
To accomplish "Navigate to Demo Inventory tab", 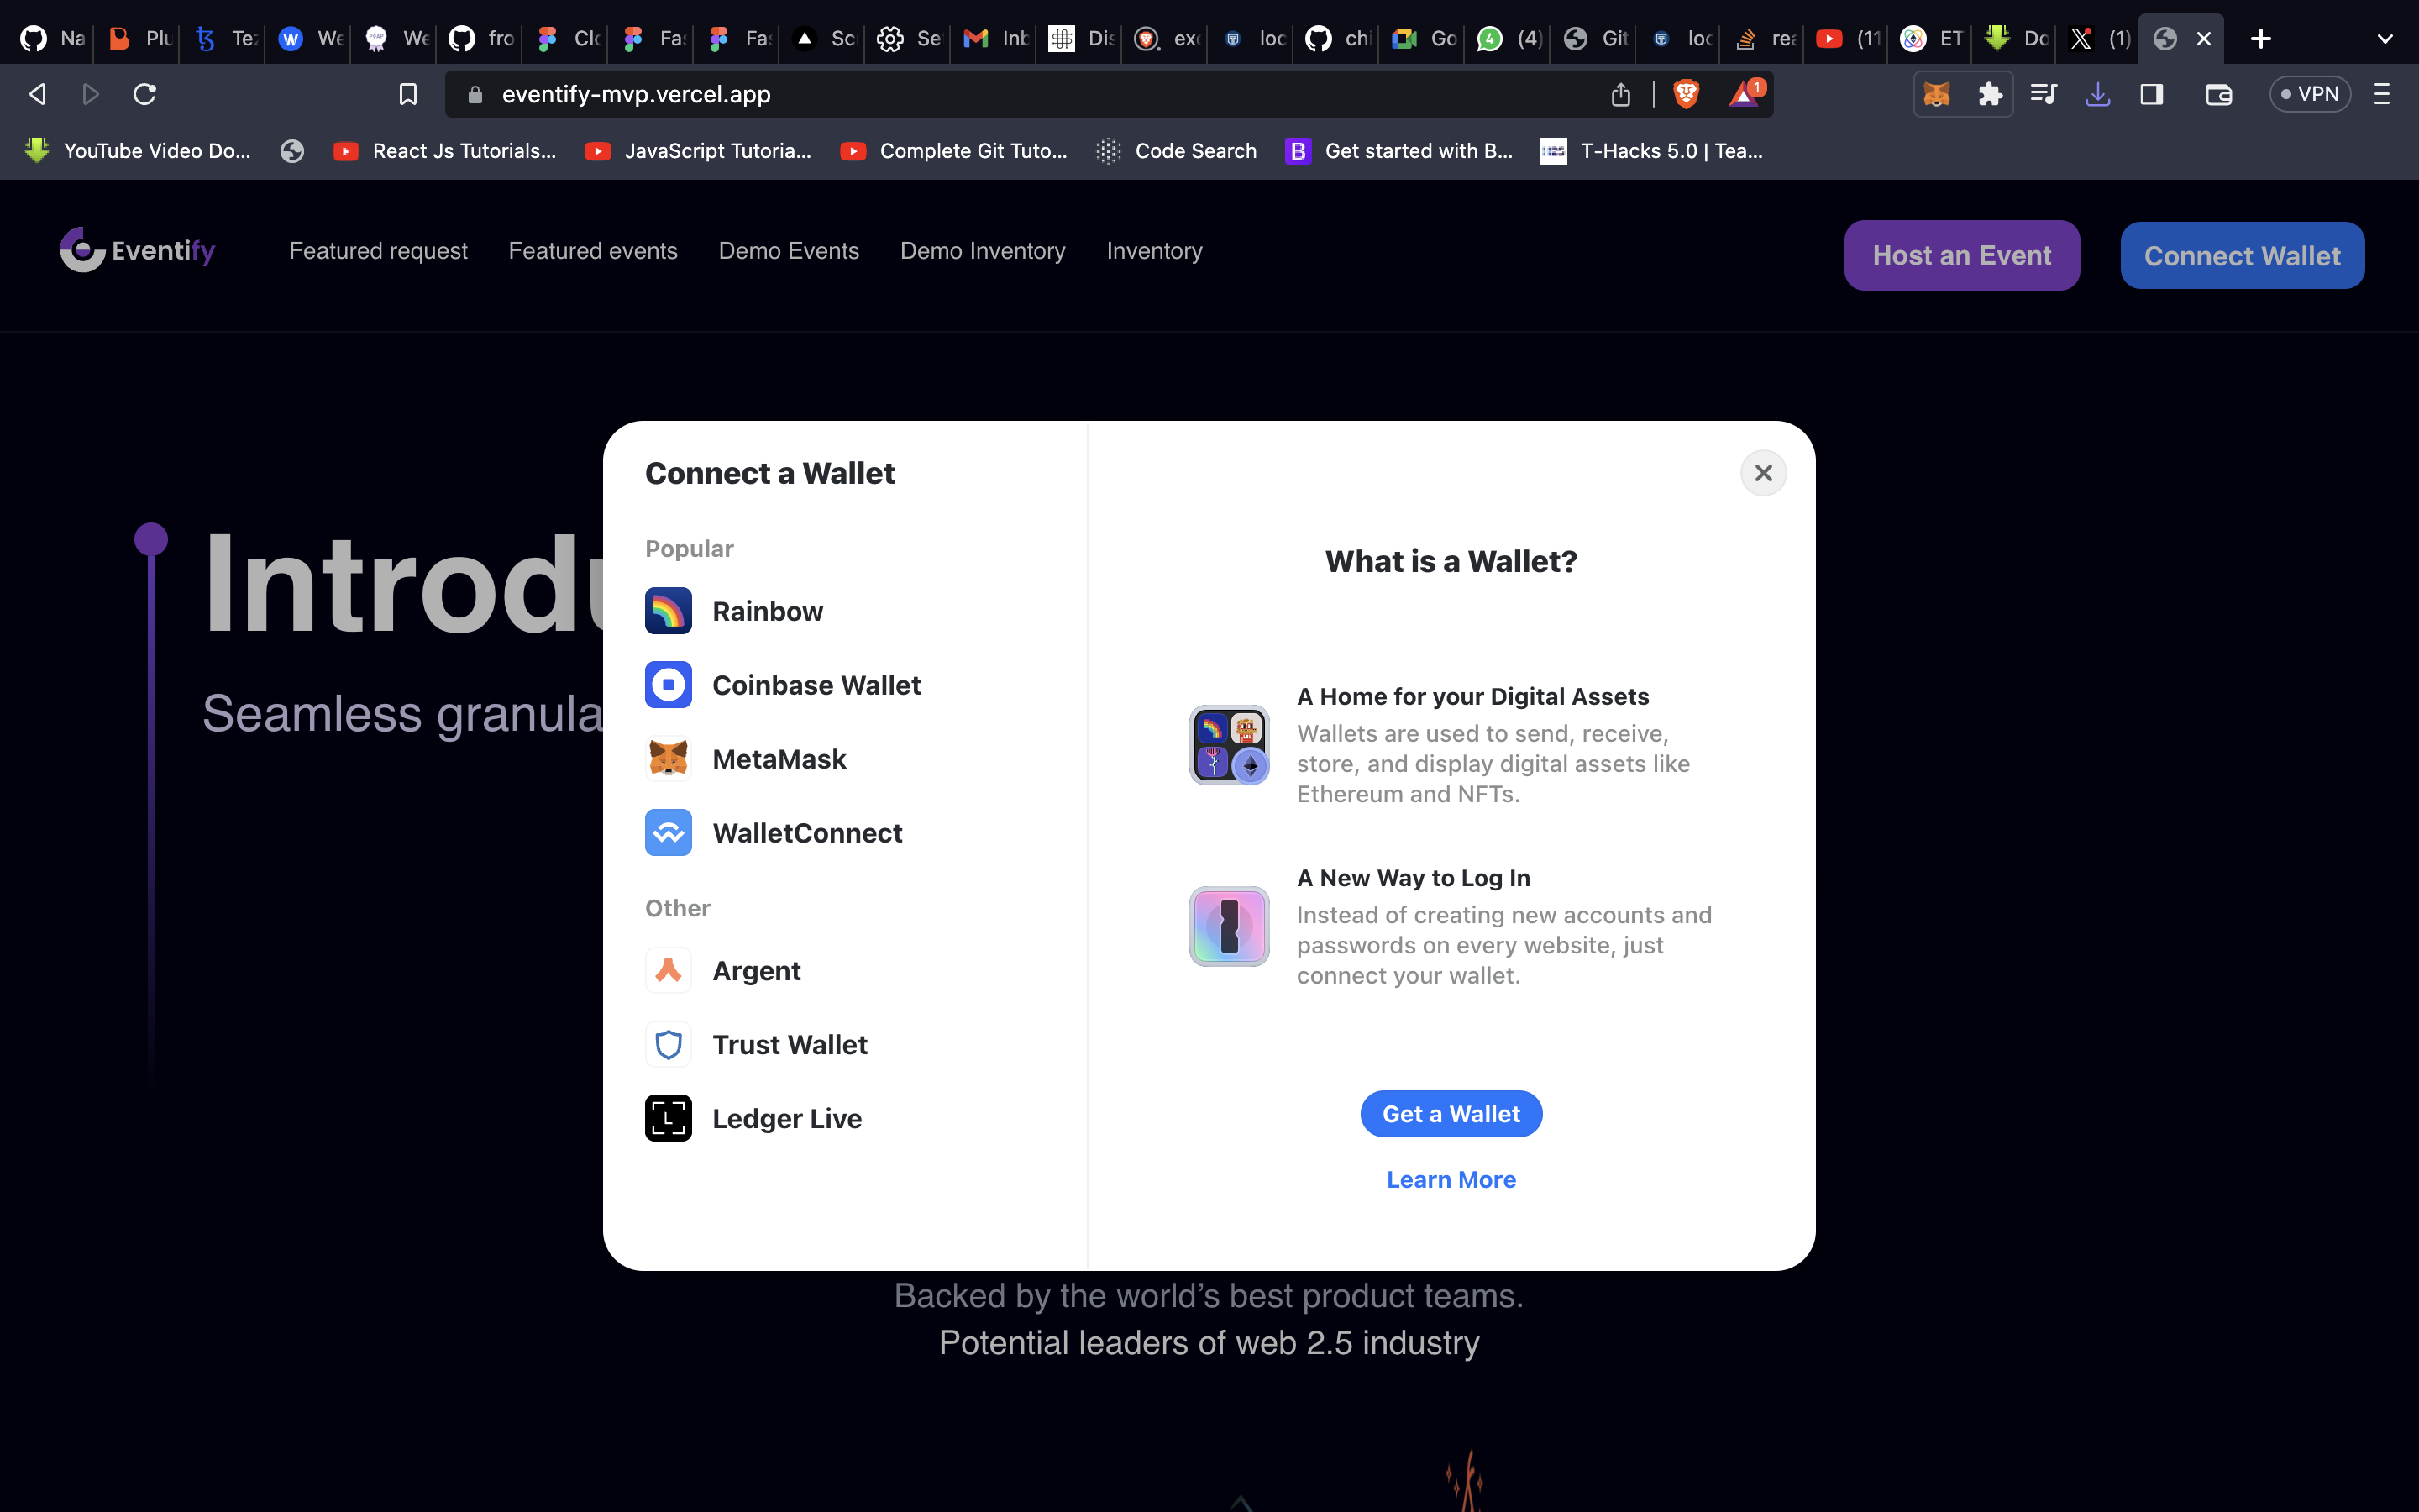I will coord(982,251).
